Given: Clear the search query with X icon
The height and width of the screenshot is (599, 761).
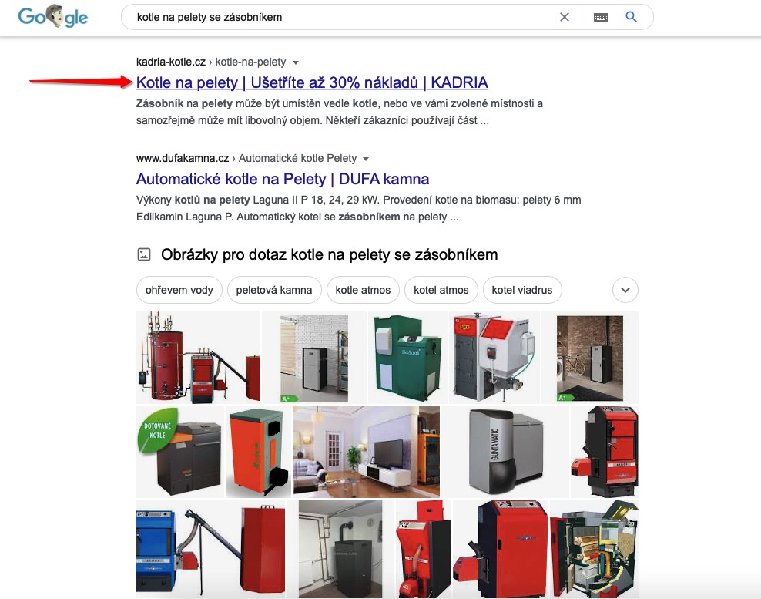Looking at the screenshot, I should coord(565,17).
